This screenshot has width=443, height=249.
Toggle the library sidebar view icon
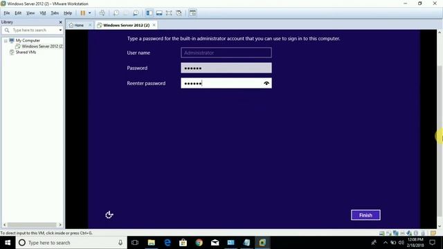(150, 13)
